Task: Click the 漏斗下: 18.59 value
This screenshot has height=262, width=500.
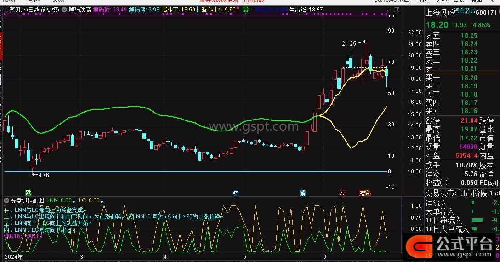Action: click(x=180, y=10)
